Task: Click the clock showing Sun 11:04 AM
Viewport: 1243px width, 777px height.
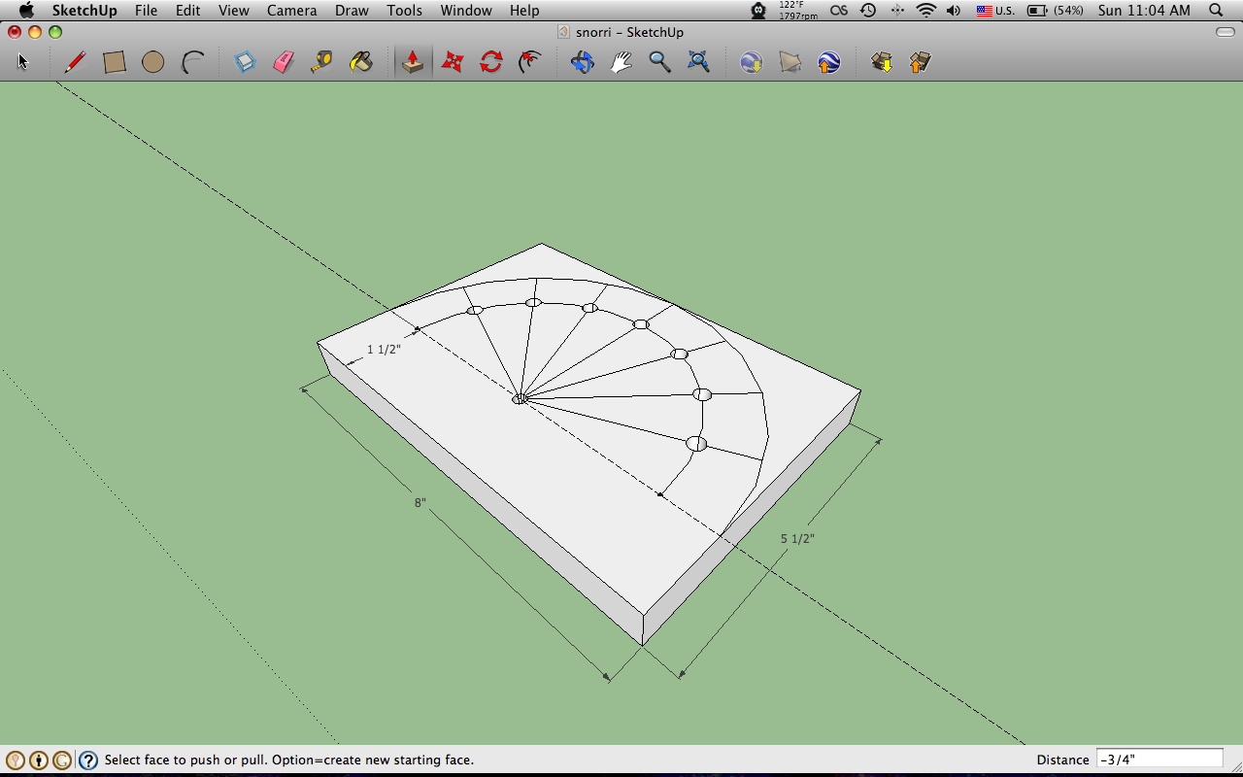Action: (x=1144, y=11)
